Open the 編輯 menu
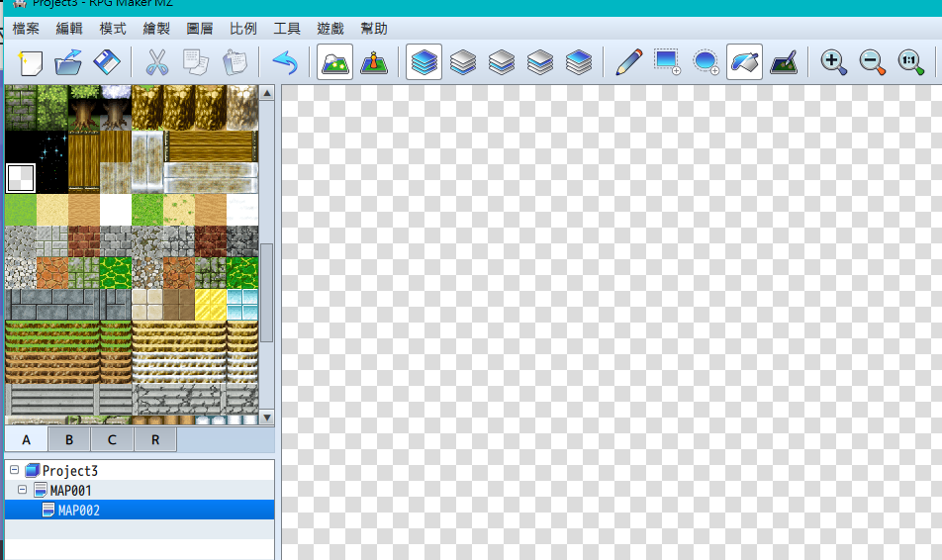The width and height of the screenshot is (942, 560). click(69, 29)
